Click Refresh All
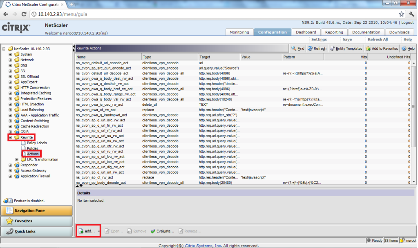Image resolution: width=418 pixels, height=248 pixels. tap(378, 40)
